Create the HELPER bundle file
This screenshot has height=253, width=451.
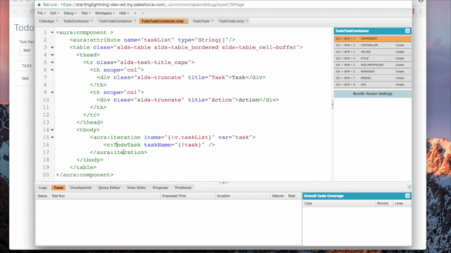coord(400,52)
